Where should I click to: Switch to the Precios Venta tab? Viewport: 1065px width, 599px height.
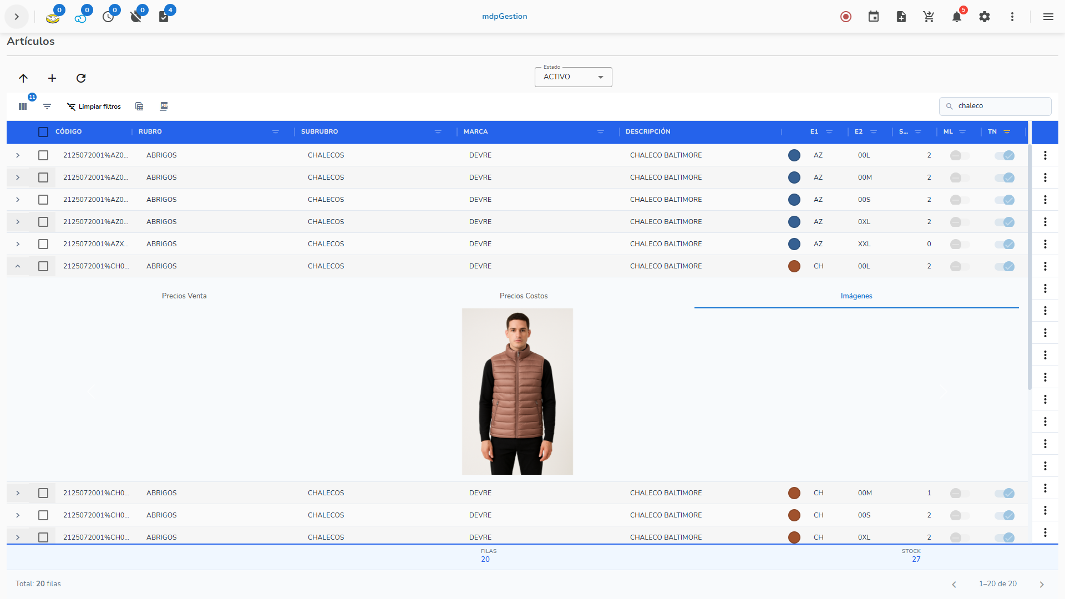click(184, 296)
